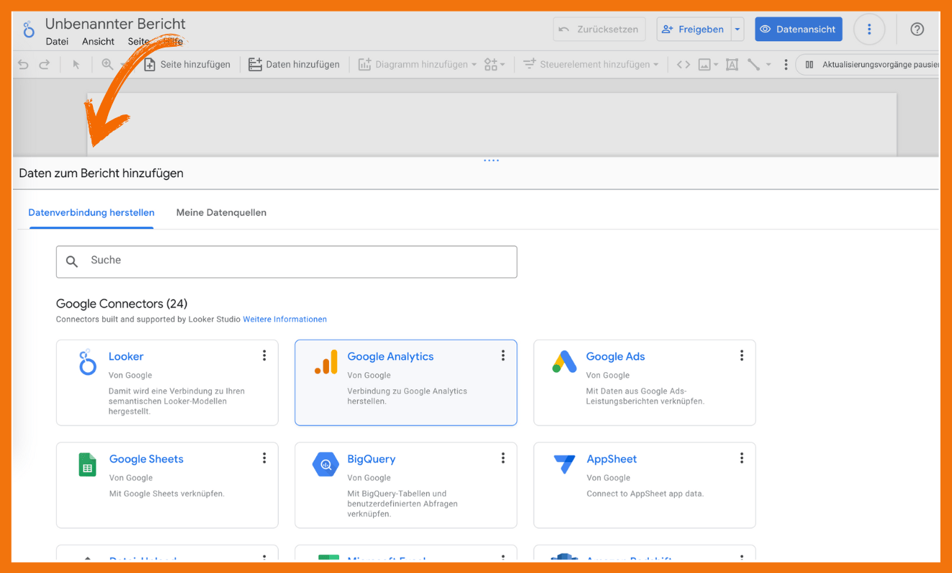Click the Looker Studio logo icon
Viewport: 952px width, 573px height.
(29, 30)
